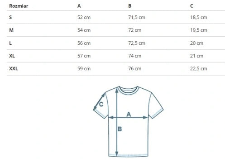Click the letter C on sleeve diagram

point(101,104)
